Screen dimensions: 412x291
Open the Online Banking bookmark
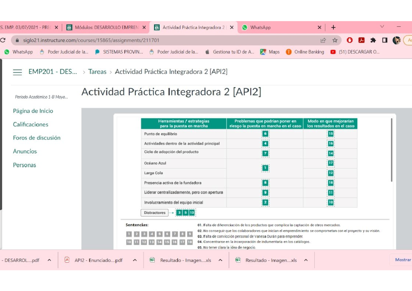click(307, 52)
